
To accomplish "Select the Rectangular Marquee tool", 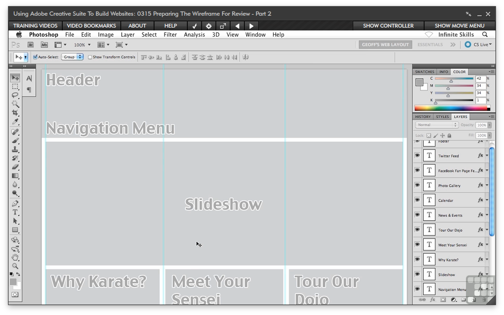I will (15, 87).
